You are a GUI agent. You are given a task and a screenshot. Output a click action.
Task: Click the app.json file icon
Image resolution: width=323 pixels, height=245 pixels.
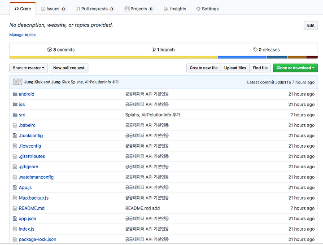tap(15, 219)
